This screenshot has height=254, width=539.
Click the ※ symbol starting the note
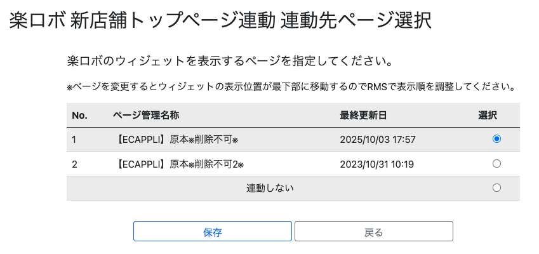pyautogui.click(x=70, y=87)
